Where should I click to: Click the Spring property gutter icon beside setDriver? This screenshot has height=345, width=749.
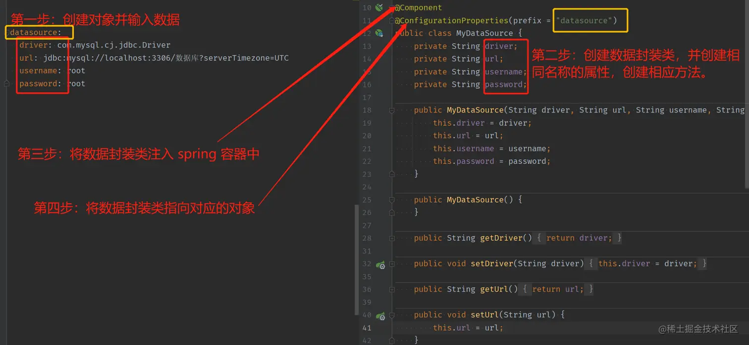point(380,265)
